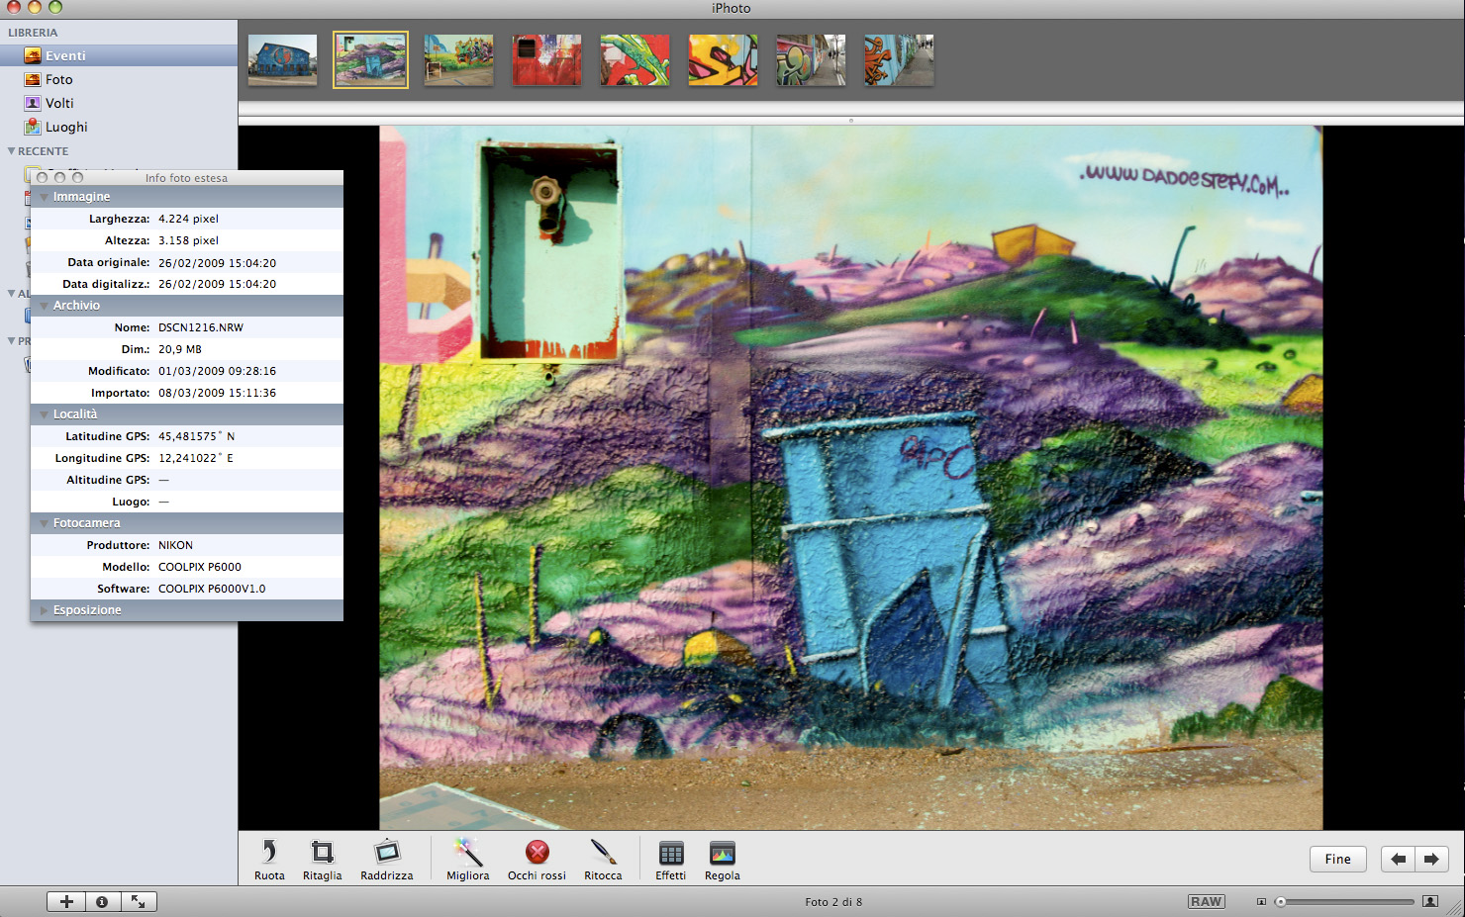
Task: Click the file size 20,9 MB
Action: (x=180, y=349)
